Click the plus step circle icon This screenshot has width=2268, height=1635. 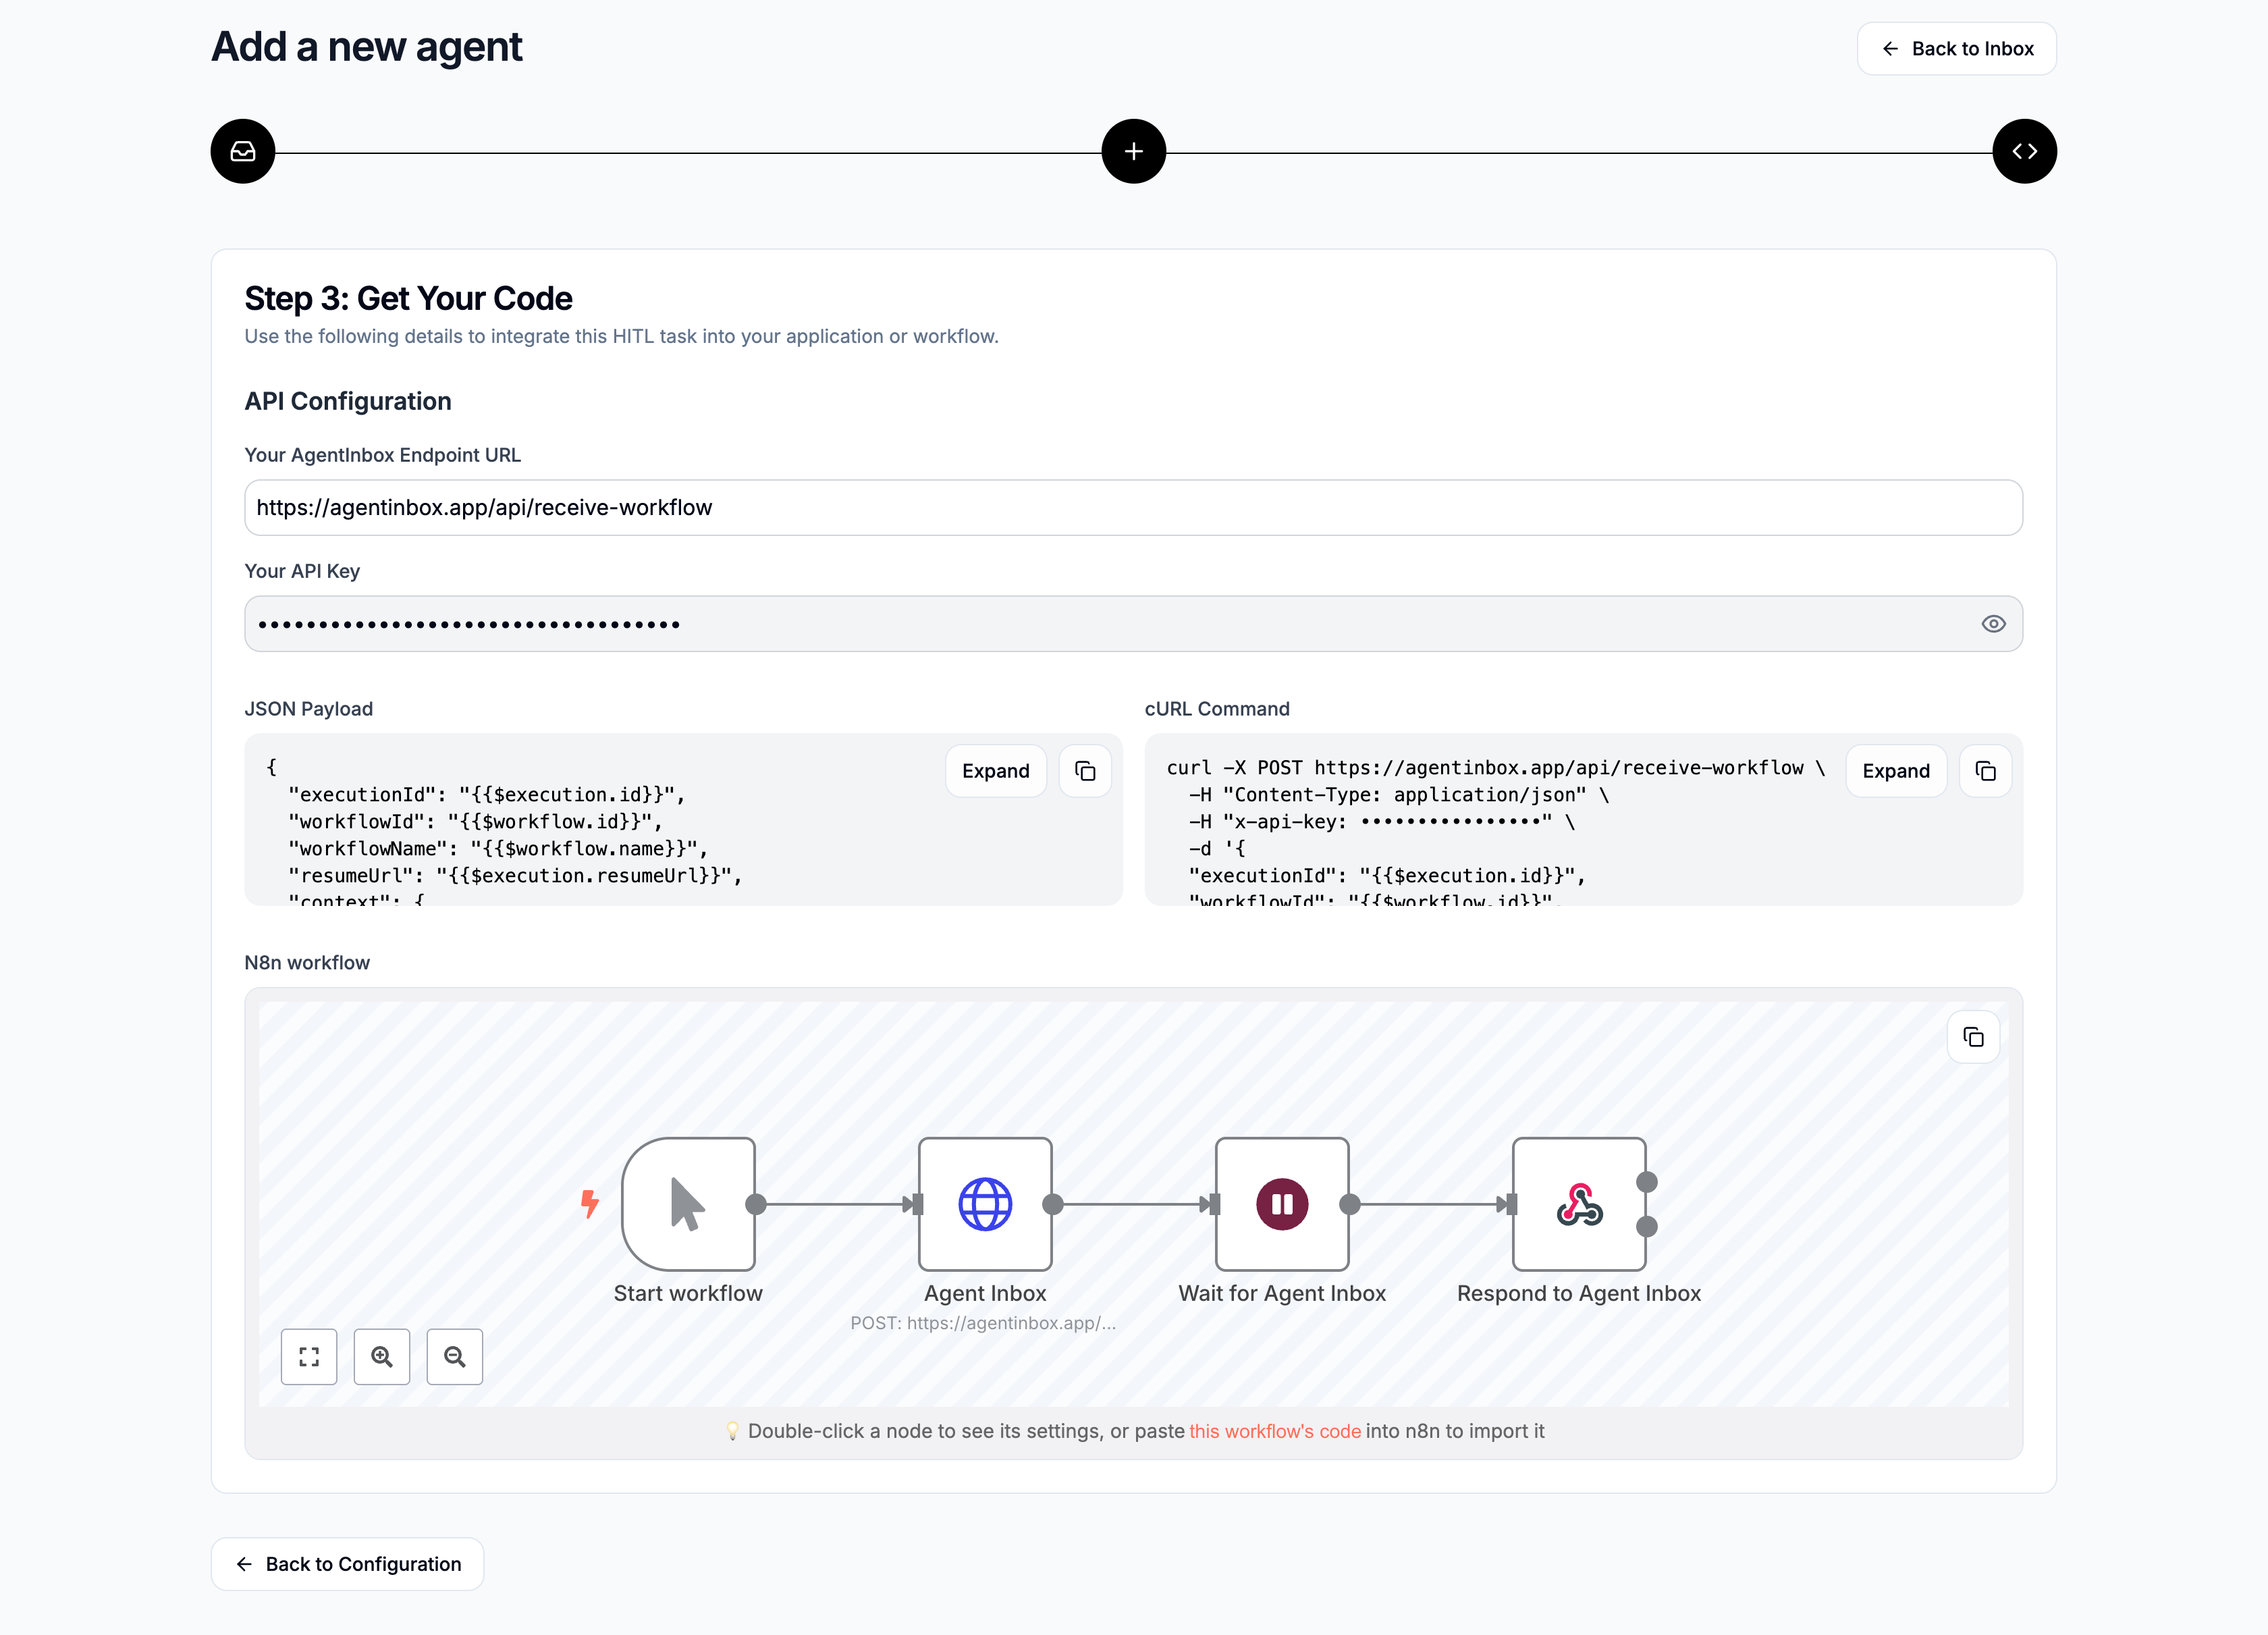1133,151
